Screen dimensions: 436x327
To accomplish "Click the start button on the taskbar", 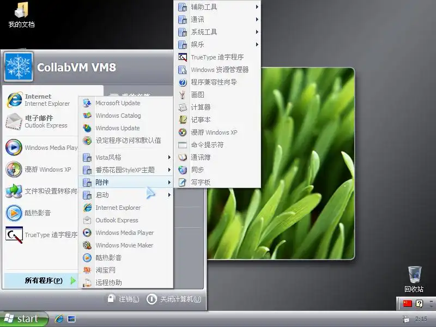I will pos(23,319).
